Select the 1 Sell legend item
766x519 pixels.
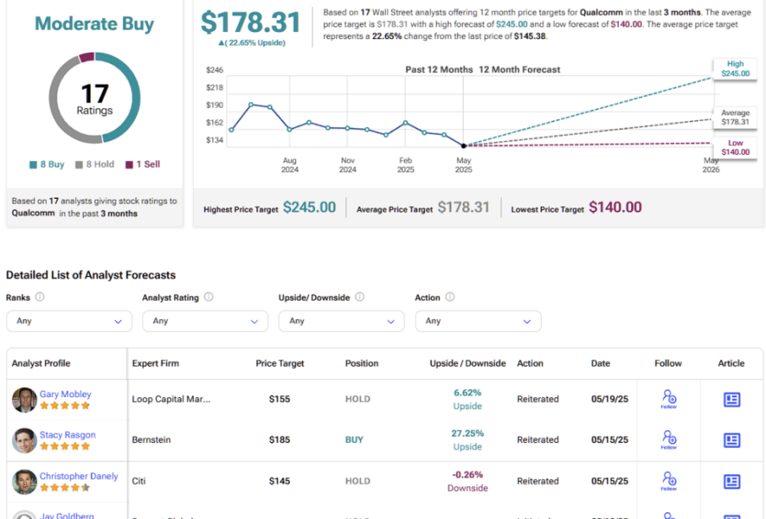[143, 164]
